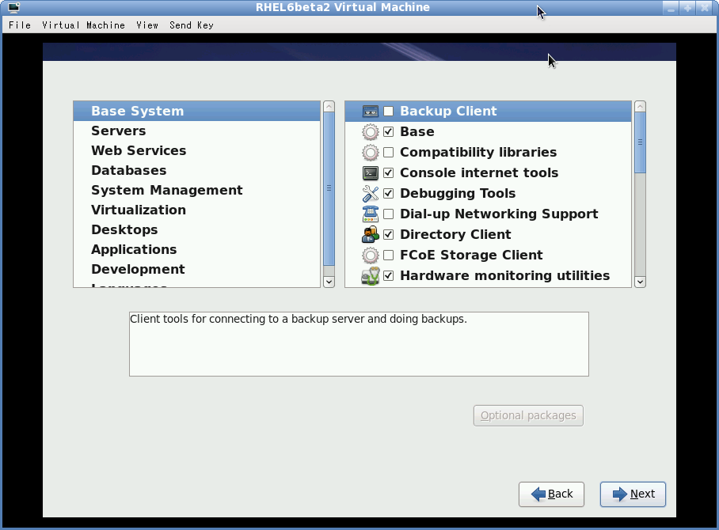Go to the Next installer step

[633, 494]
